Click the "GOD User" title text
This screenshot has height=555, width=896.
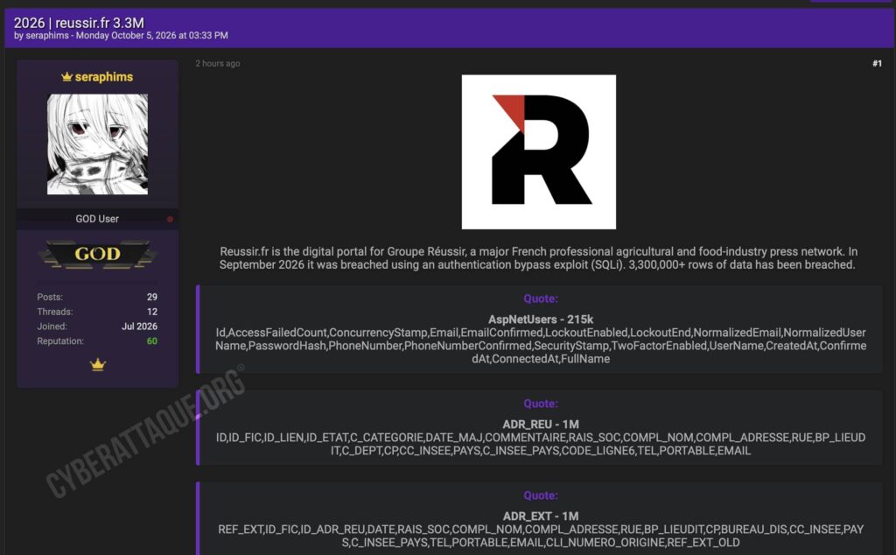(x=97, y=219)
